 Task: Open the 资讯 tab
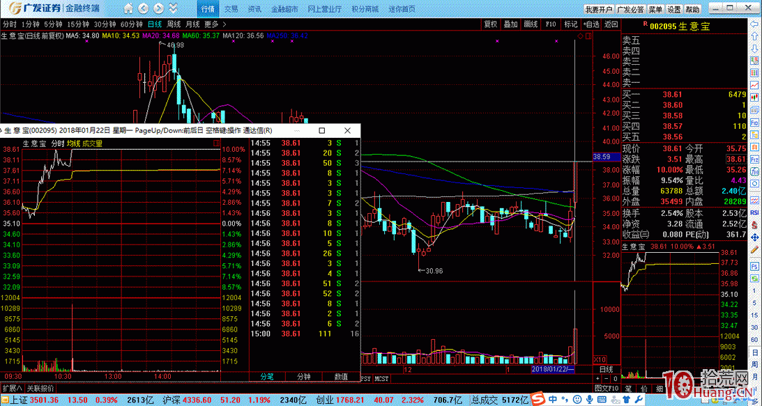pyautogui.click(x=254, y=9)
